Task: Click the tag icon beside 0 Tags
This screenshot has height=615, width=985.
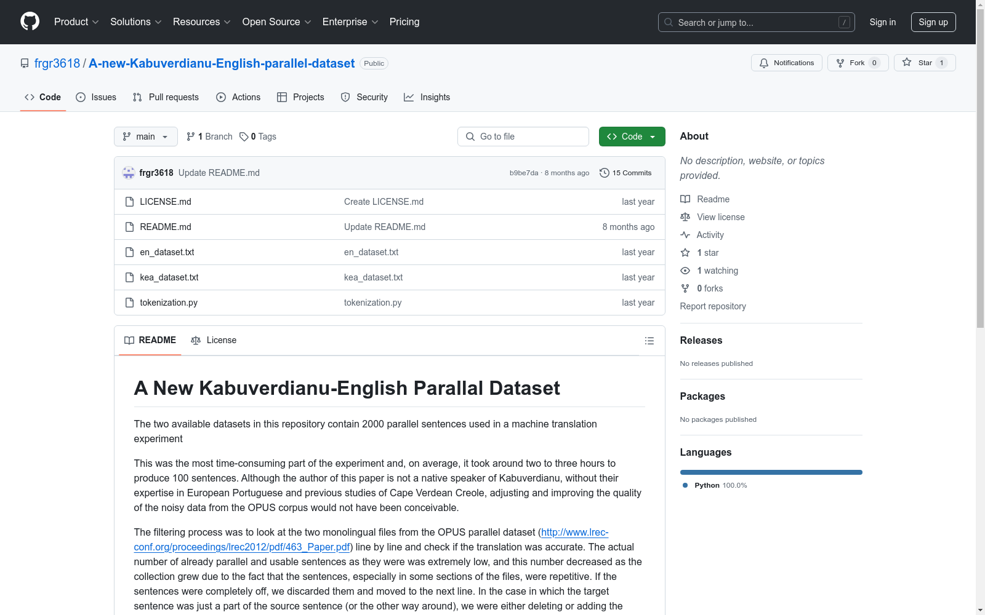Action: click(x=244, y=137)
